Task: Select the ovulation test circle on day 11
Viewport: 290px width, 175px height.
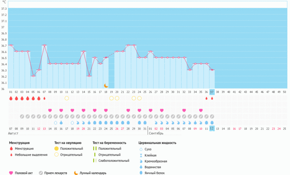Action: 67,98
